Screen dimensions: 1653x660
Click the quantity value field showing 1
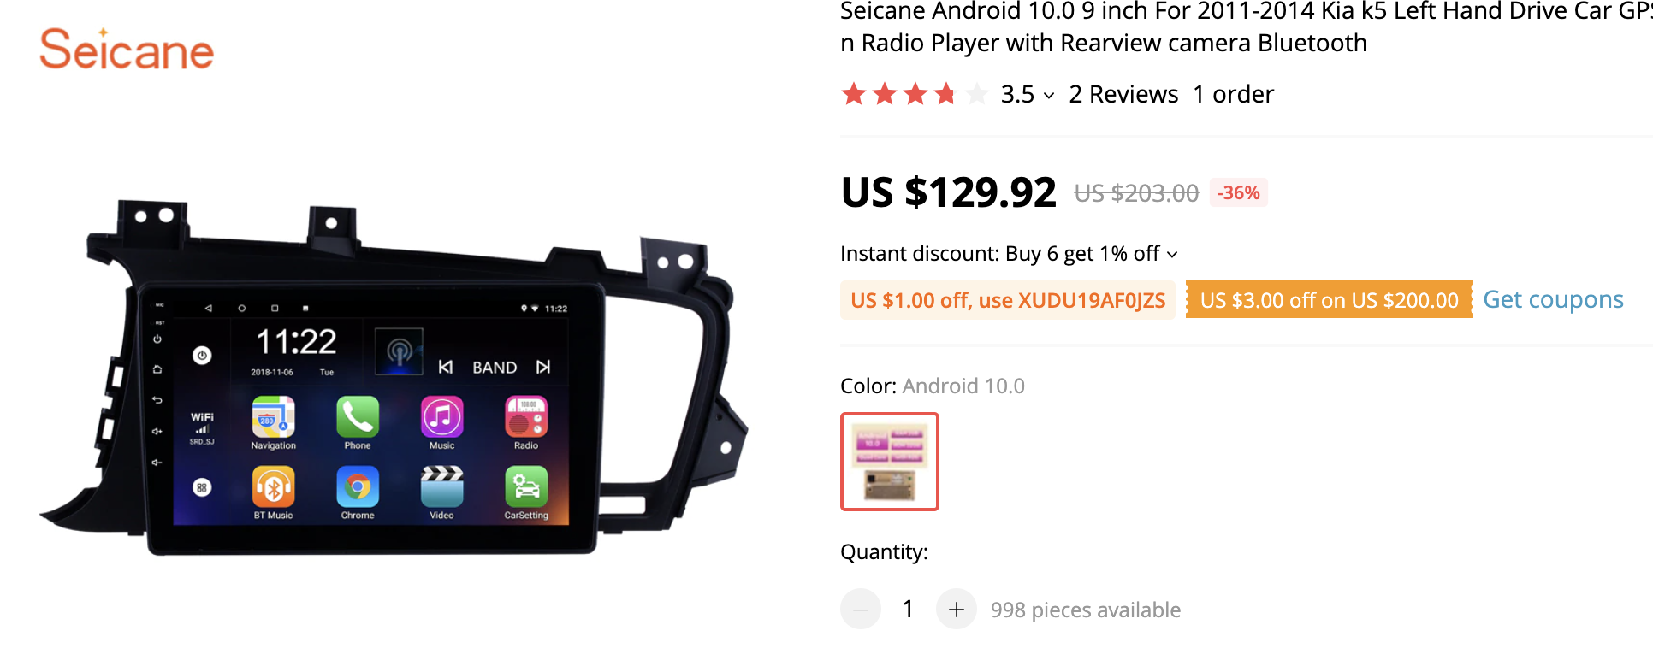point(908,610)
